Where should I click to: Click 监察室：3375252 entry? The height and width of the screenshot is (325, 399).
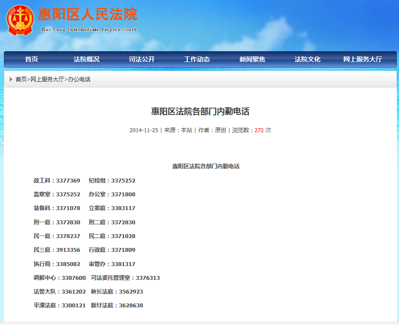click(x=57, y=194)
